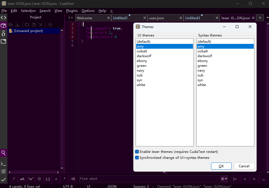The image size is (269, 188).
Task: Toggle the case sensitive aA search option
Action: click(x=22, y=179)
